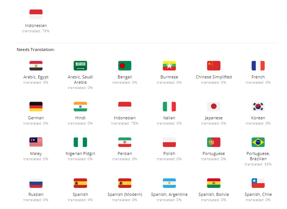Click the Portuguese, Brazilian flag
Viewport: 287px width, 209px height.
(258, 142)
